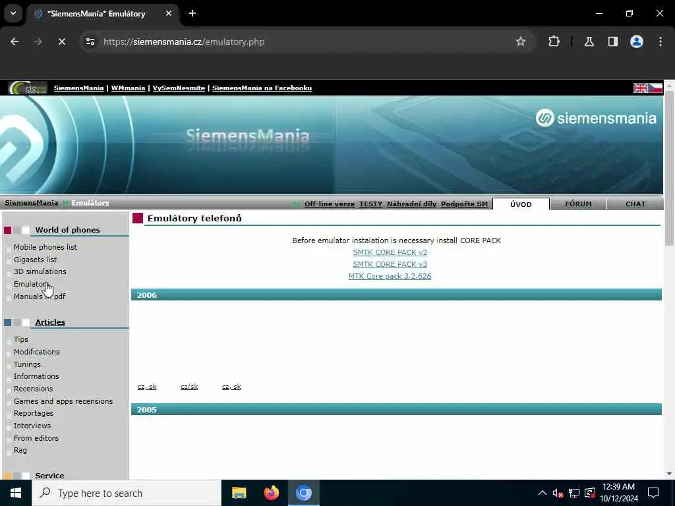Click the siemensmania logo in banner
This screenshot has width=675, height=506.
(x=596, y=118)
